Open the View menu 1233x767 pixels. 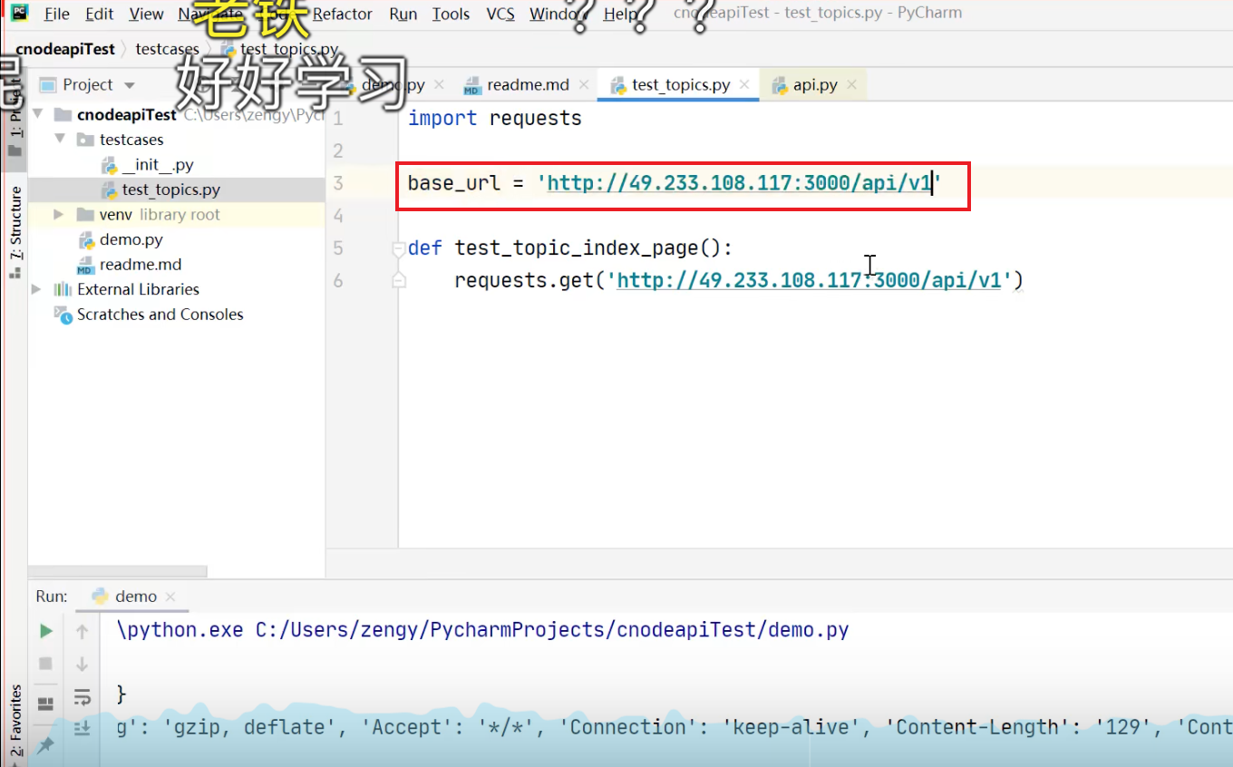pos(146,14)
